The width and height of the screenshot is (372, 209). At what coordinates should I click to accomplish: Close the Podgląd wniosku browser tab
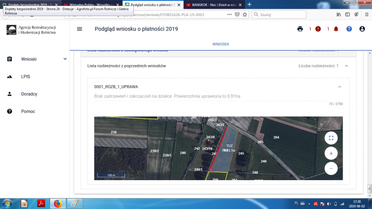(179, 5)
